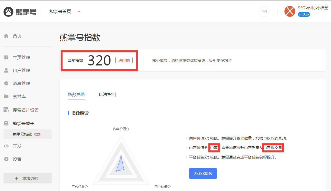The width and height of the screenshot is (331, 191).
Task: Click the 添加功能 button
Action: (x=27, y=178)
